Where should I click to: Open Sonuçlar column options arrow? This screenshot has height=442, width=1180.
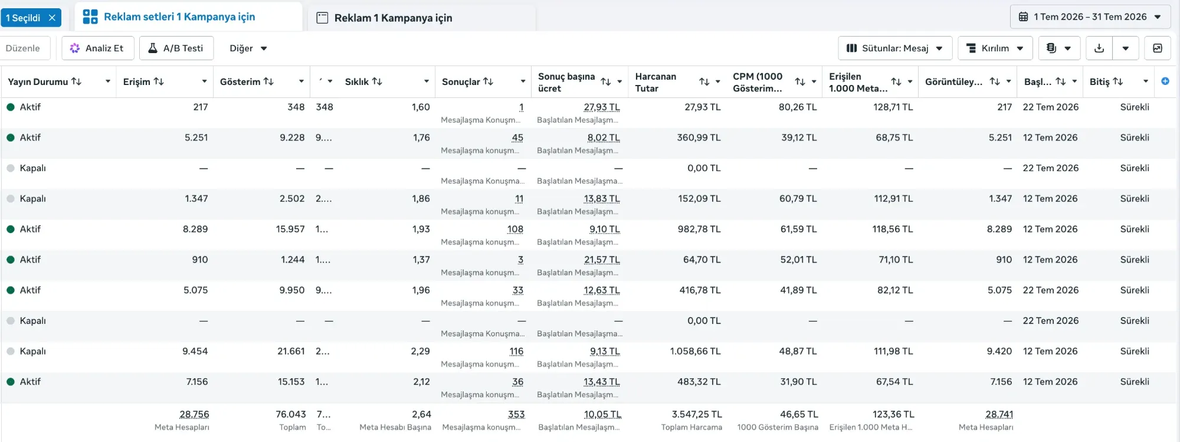(x=523, y=81)
